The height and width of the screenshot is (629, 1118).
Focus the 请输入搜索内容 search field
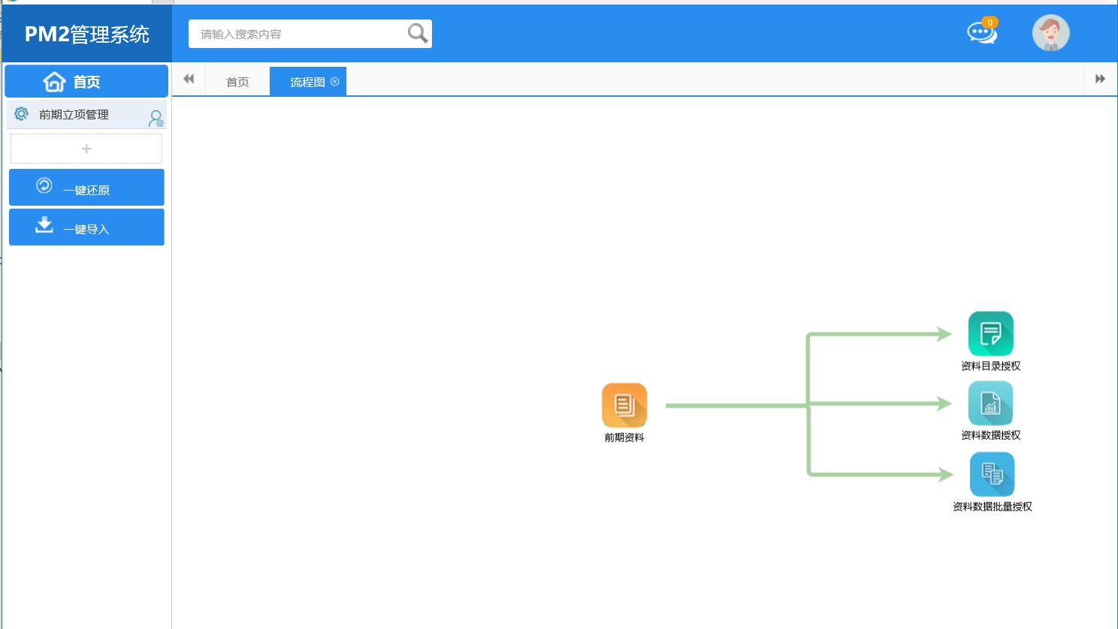[297, 34]
